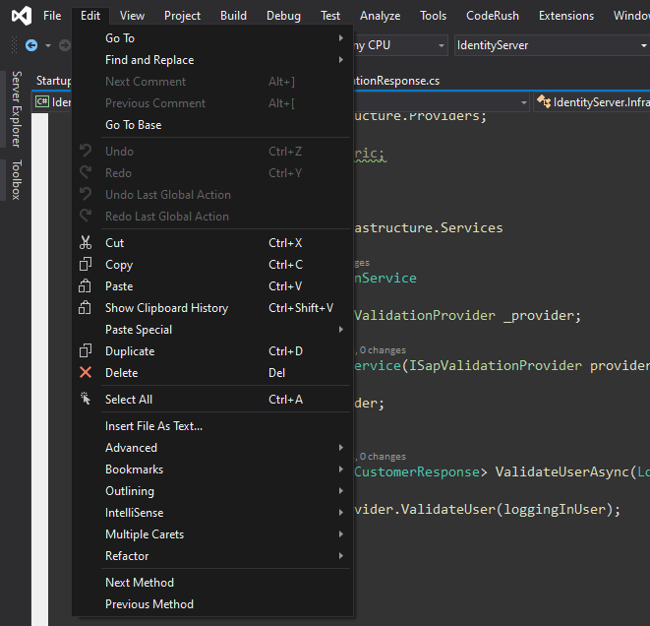This screenshot has height=626, width=650.
Task: Open the Advanced submenu
Action: coord(212,448)
